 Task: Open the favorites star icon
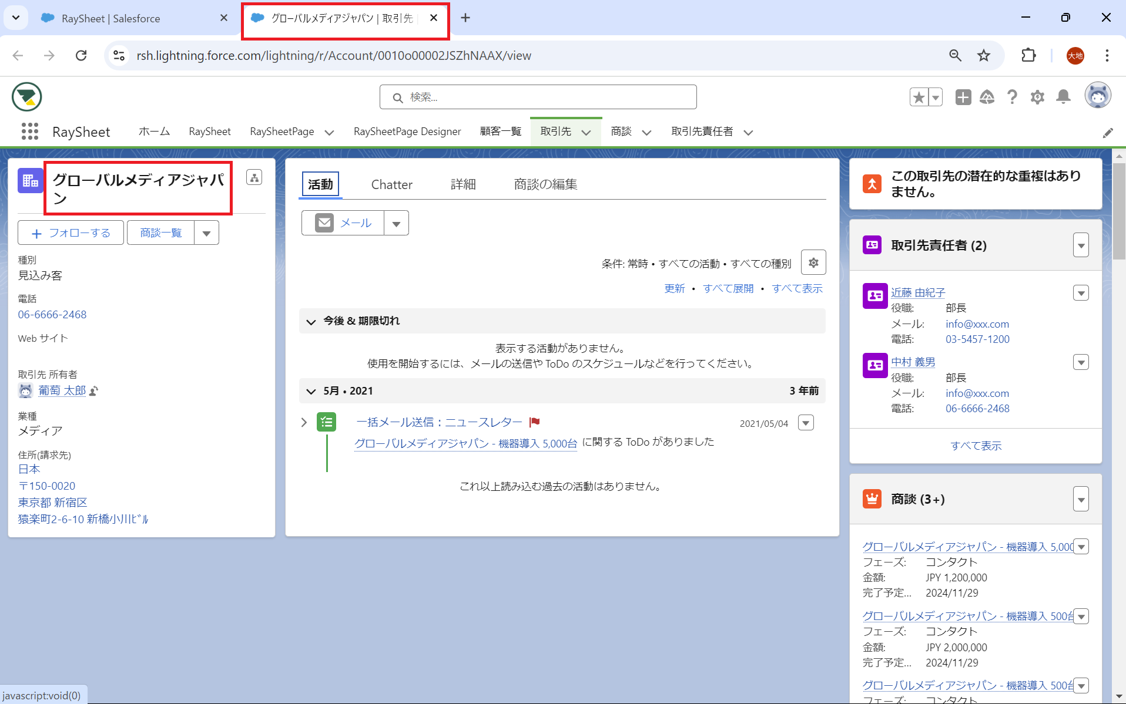919,97
